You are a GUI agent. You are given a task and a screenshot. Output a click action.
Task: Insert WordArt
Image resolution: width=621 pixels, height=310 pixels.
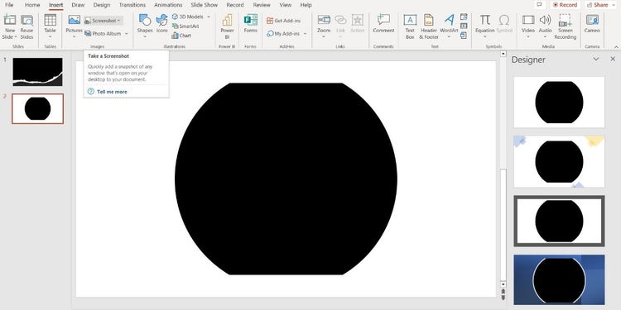pyautogui.click(x=449, y=26)
